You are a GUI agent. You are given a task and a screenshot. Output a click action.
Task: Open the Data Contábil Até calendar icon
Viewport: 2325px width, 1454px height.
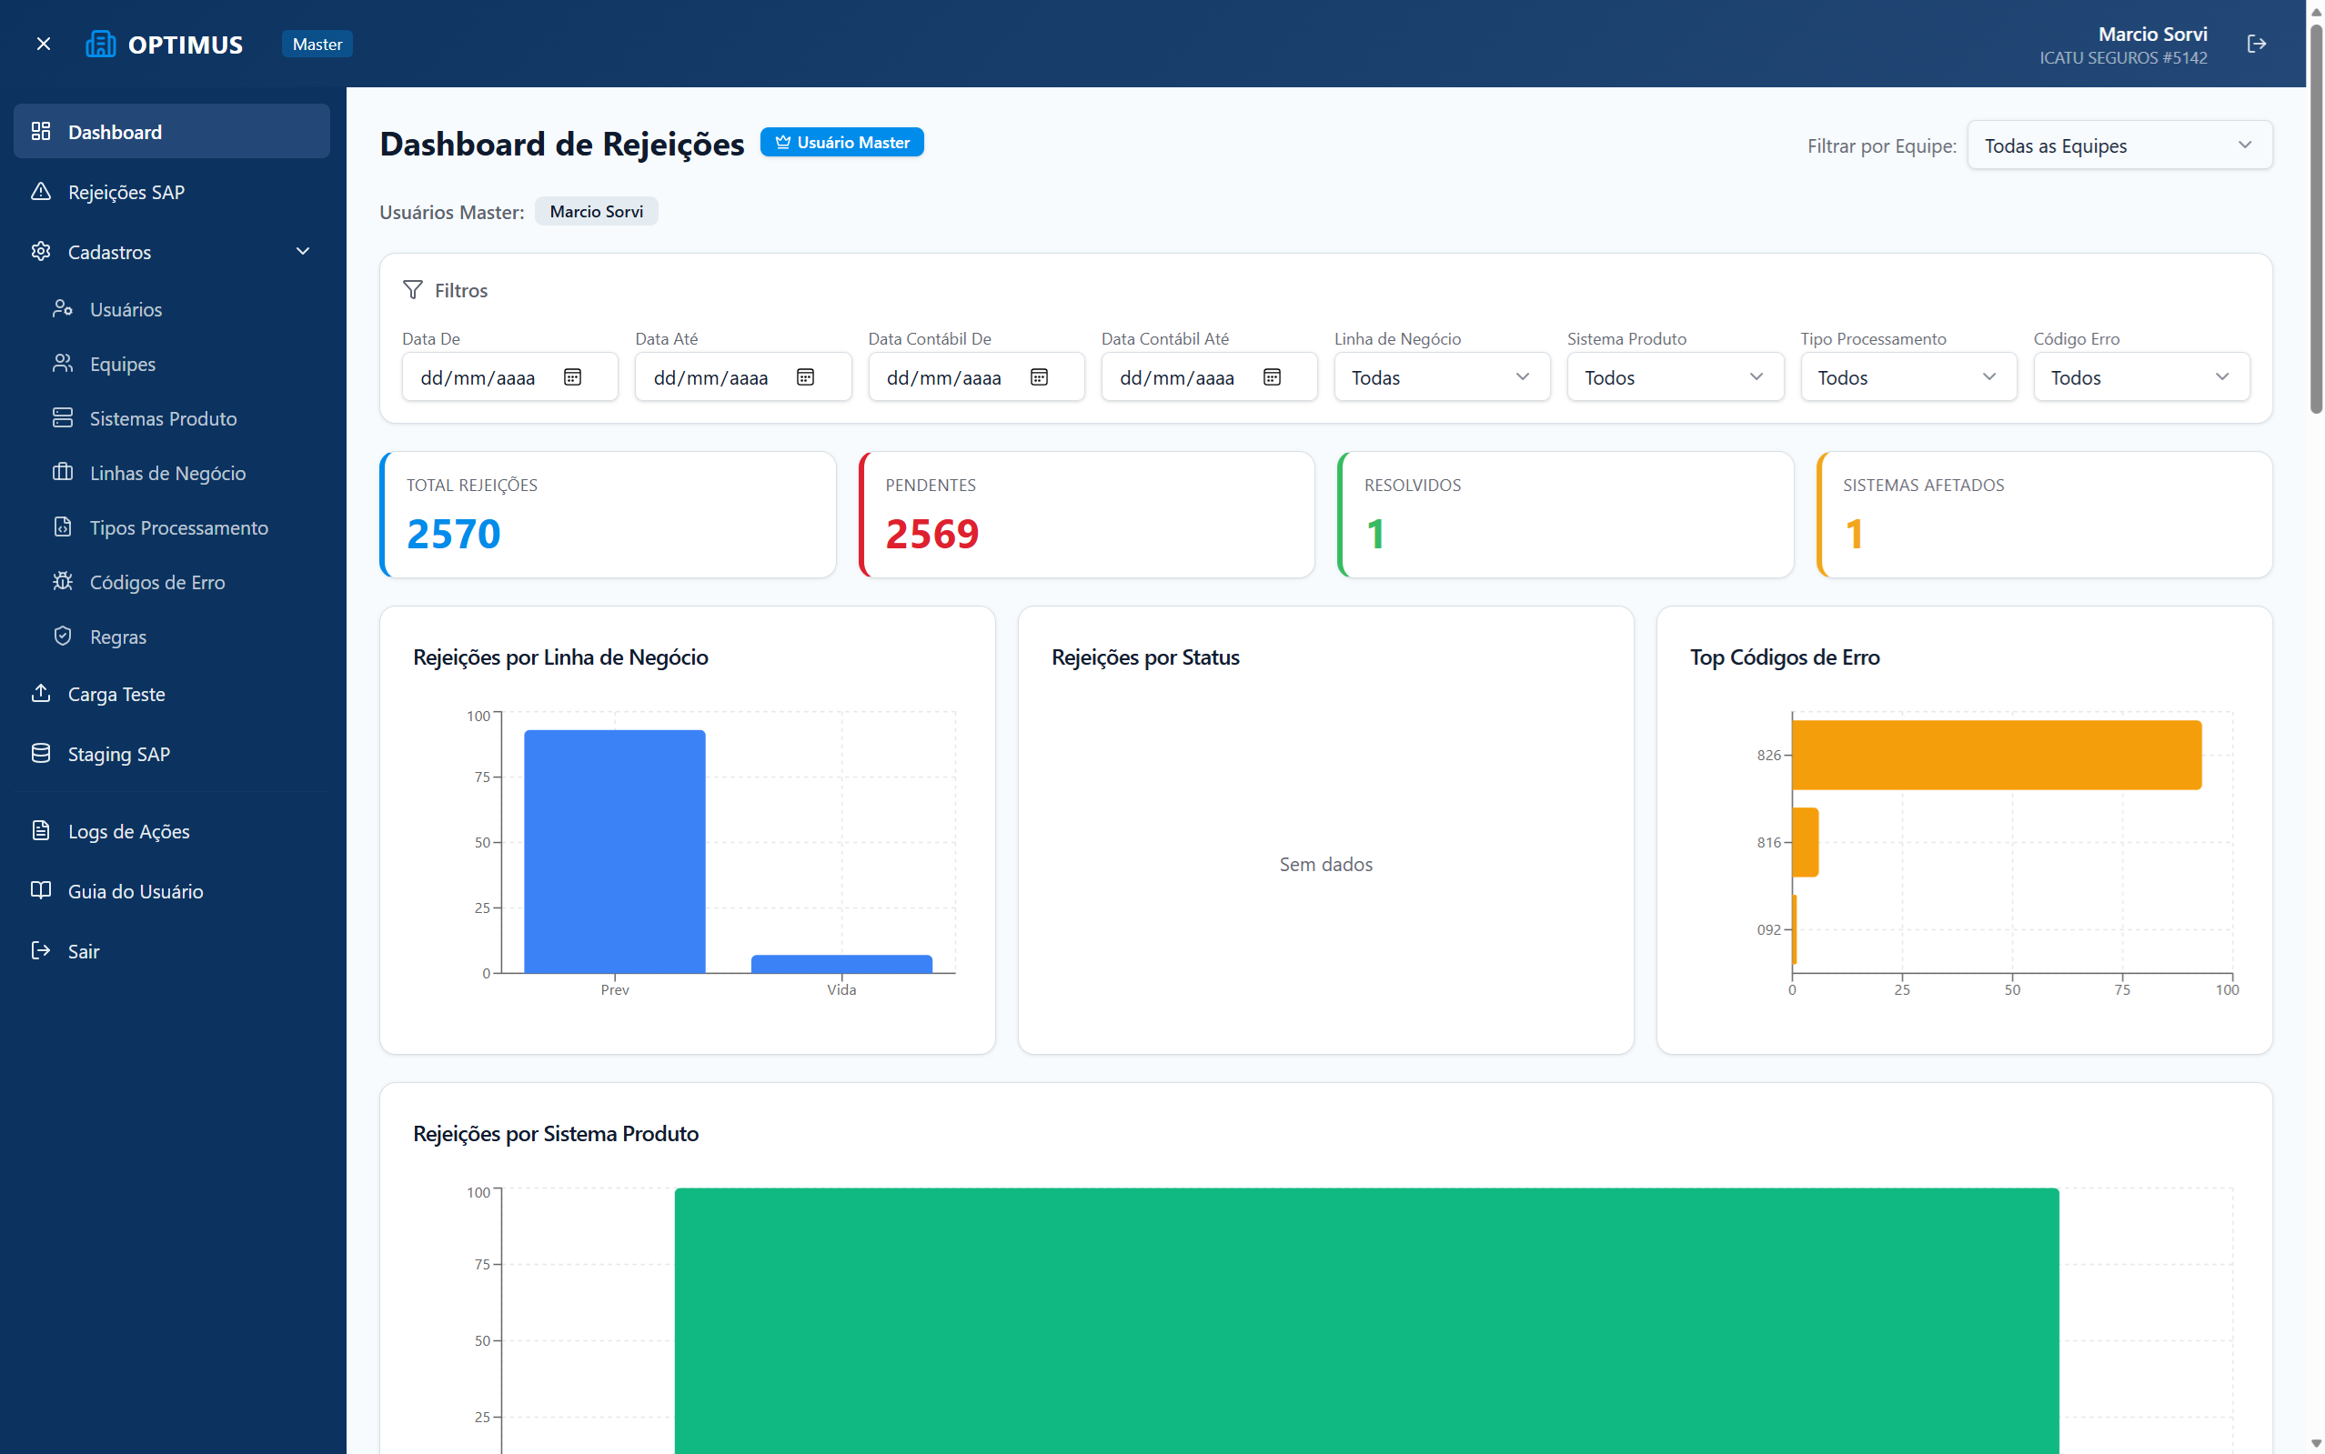pyautogui.click(x=1272, y=377)
